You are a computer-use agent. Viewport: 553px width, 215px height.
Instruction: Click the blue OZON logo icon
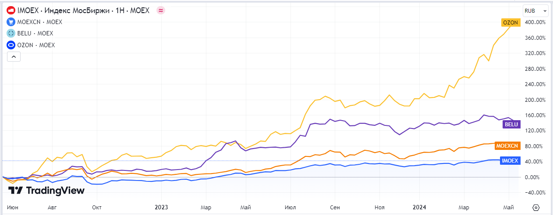pos(11,45)
